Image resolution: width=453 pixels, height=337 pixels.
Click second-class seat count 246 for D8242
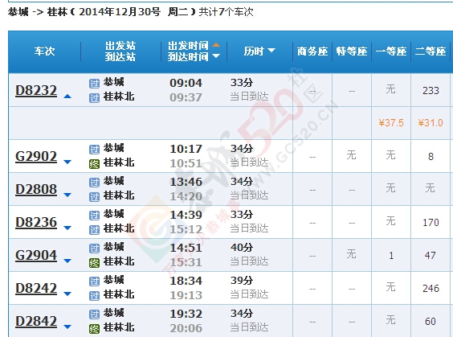coord(431,289)
